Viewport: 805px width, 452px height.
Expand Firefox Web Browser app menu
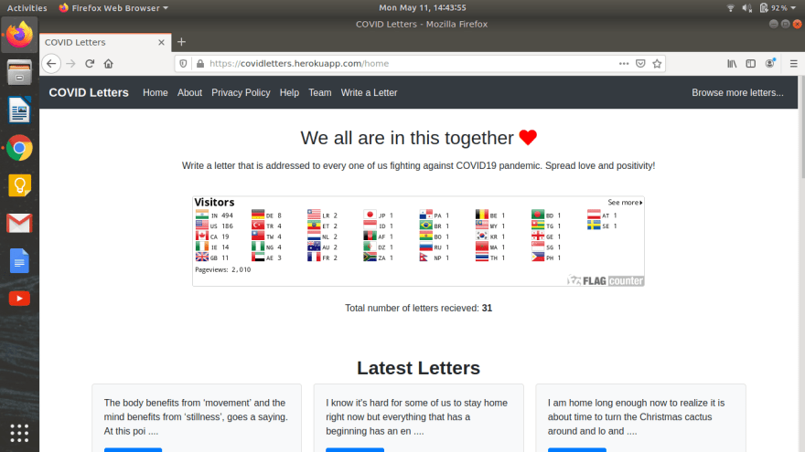point(113,7)
